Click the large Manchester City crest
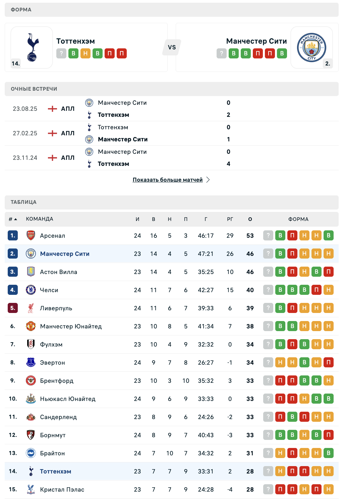 312,47
